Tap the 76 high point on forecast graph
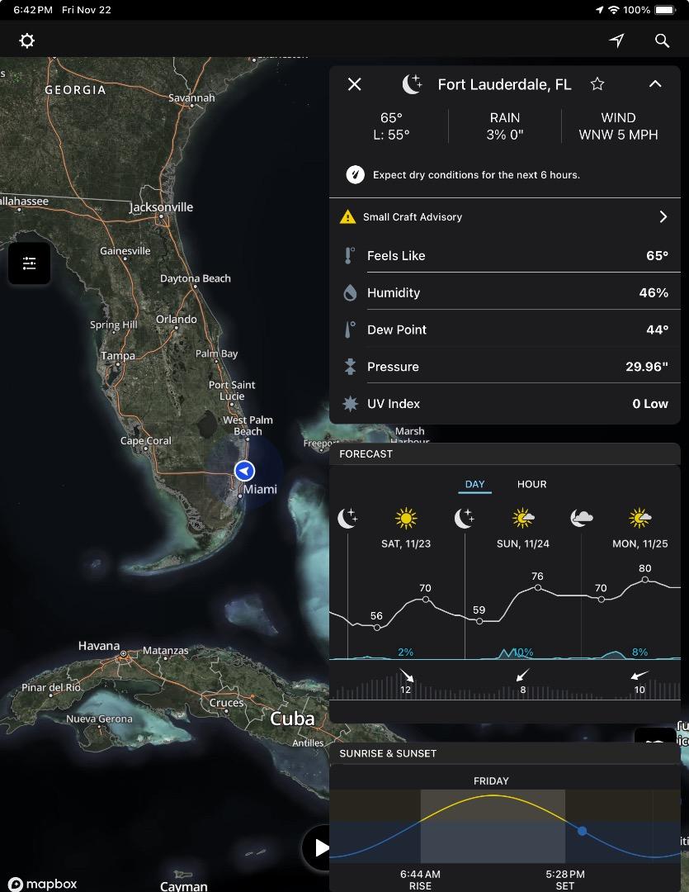This screenshot has height=892, width=689. 537,587
